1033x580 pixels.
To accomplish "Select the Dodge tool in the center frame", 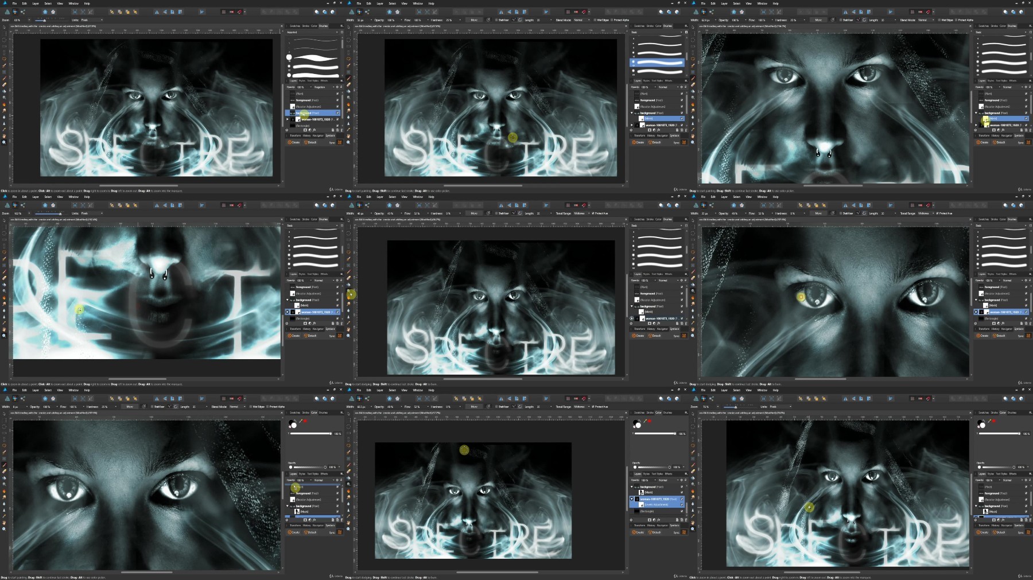I will tap(348, 291).
